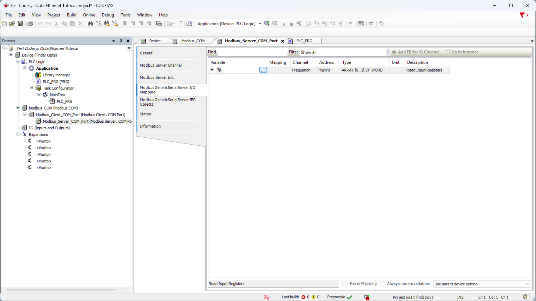
Task: Switch to the PLC_PRG tab
Action: coord(304,41)
